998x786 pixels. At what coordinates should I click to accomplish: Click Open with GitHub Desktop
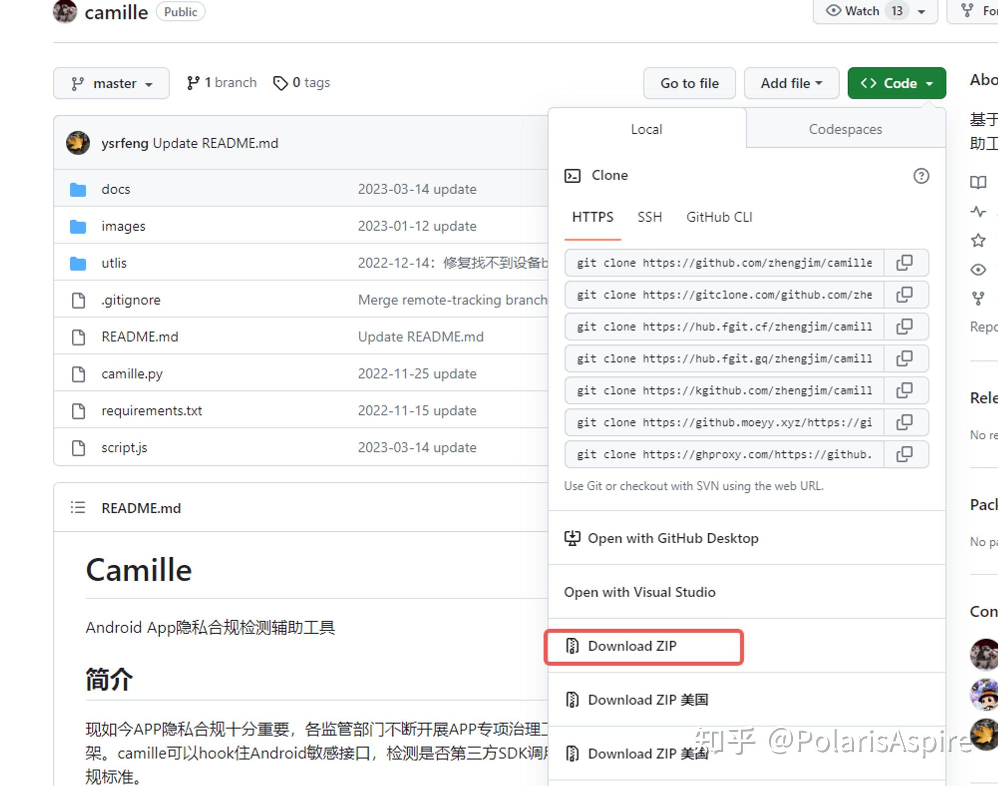click(747, 538)
